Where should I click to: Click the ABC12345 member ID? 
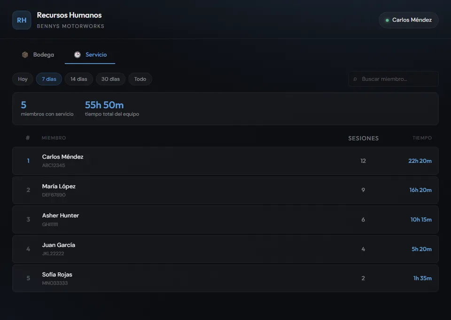click(54, 165)
